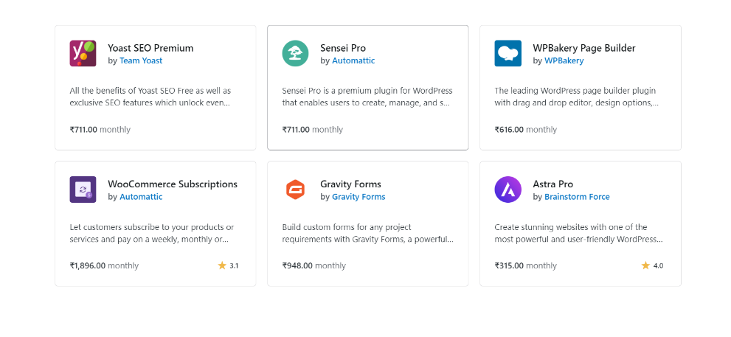Click the WPBakery Page Builder cloud icon

[x=507, y=53]
